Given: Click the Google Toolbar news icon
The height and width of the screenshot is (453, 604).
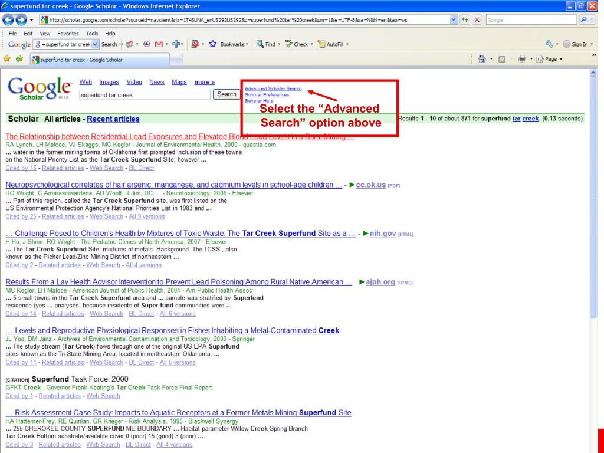Looking at the screenshot, I should click(x=129, y=44).
